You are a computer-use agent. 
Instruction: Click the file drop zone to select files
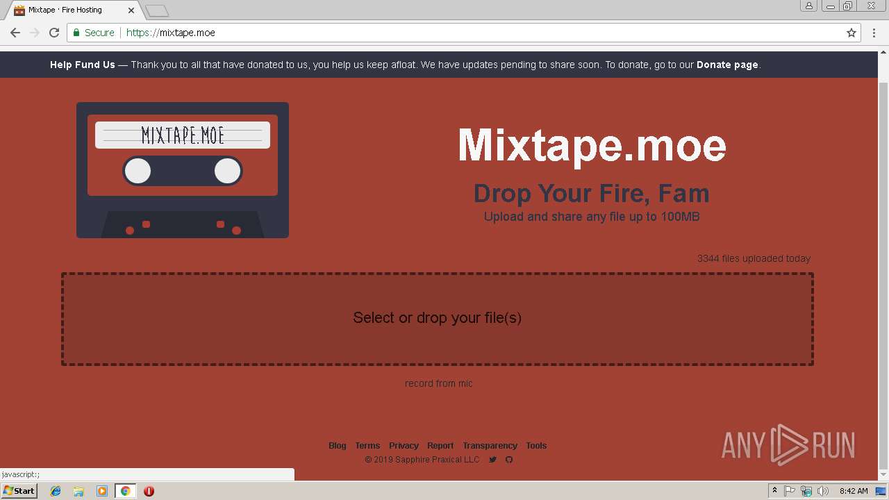(438, 319)
